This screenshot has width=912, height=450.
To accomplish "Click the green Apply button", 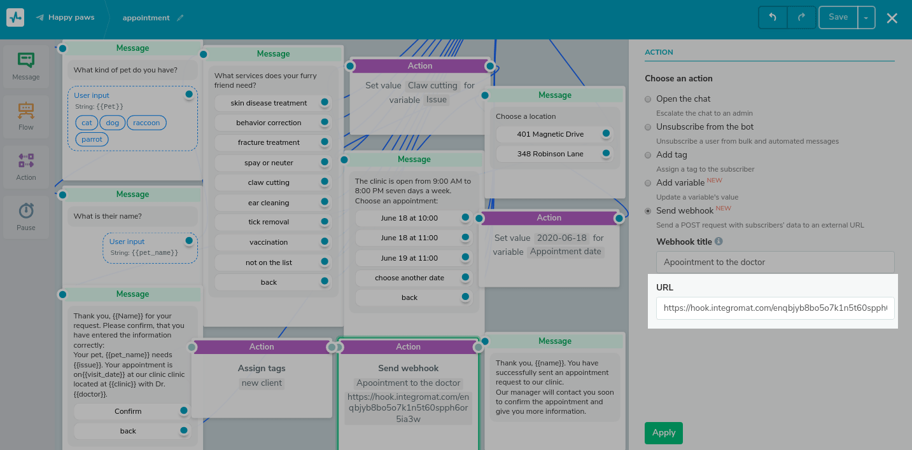I will [664, 433].
